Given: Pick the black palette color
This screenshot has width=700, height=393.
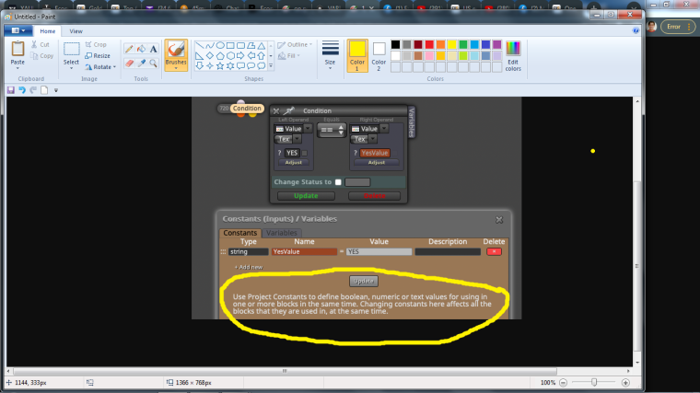Looking at the screenshot, I should click(395, 44).
